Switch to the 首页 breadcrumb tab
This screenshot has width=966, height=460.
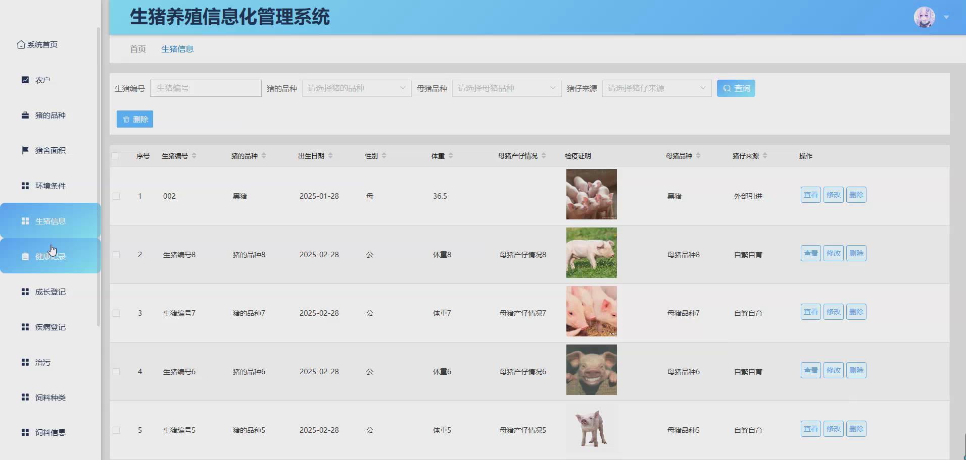[137, 48]
